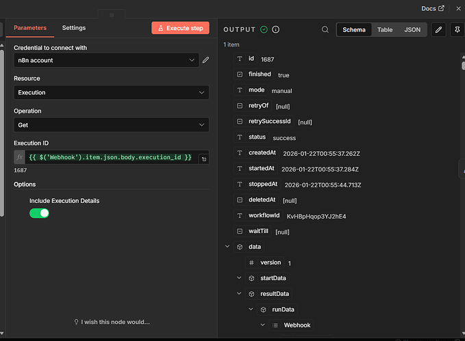Click the version number type icon
The height and width of the screenshot is (341, 465).
pos(251,262)
